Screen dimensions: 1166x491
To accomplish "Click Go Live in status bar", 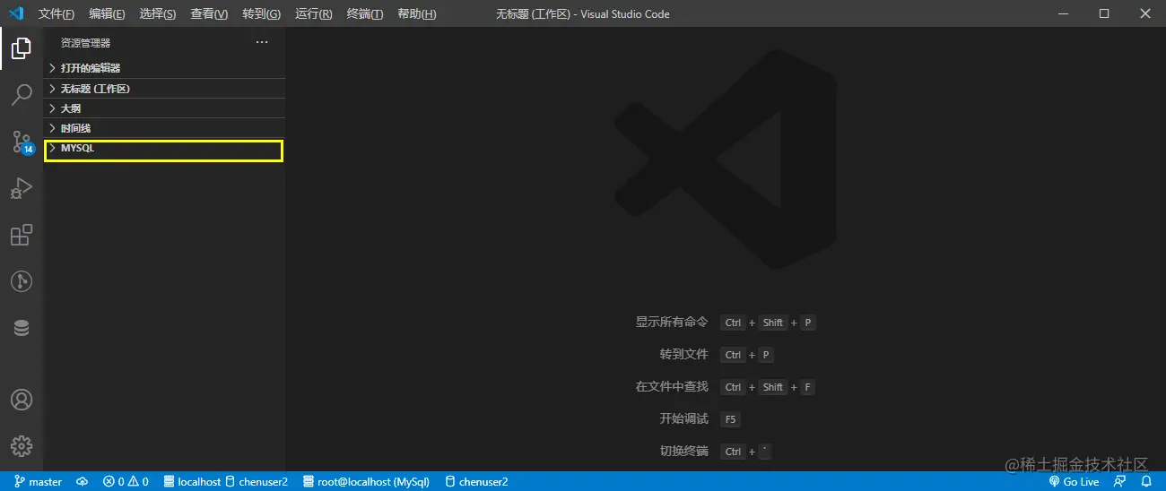I will [x=1074, y=481].
